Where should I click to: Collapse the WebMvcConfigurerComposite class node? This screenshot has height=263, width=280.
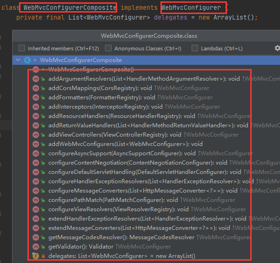click(18, 60)
